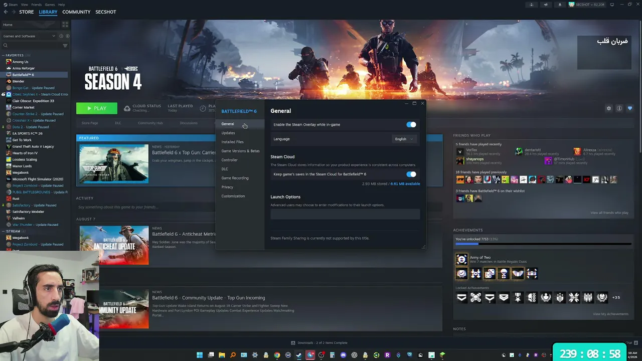This screenshot has width=642, height=361.
Task: Open the View menu
Action: pos(24,5)
